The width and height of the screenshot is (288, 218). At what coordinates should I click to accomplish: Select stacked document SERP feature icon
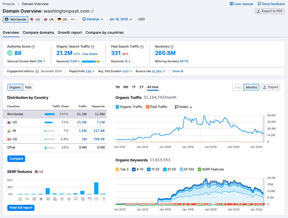pyautogui.click(x=83, y=199)
